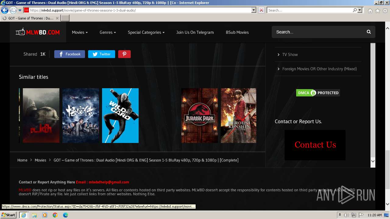Click the Movies breadcrumb link
Image resolution: width=390 pixels, height=219 pixels.
tap(40, 160)
